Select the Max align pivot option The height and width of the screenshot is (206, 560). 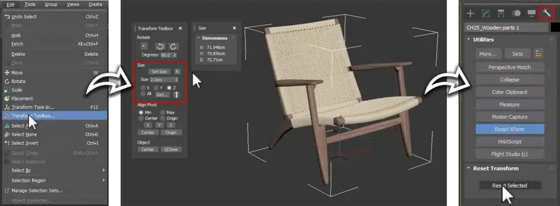(162, 113)
